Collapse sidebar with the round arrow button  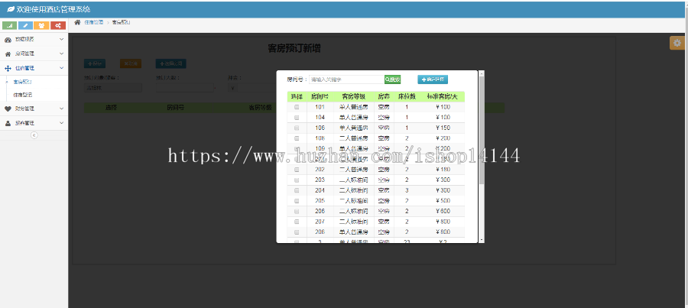tap(34, 135)
